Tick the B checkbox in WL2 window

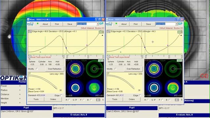(170, 100)
